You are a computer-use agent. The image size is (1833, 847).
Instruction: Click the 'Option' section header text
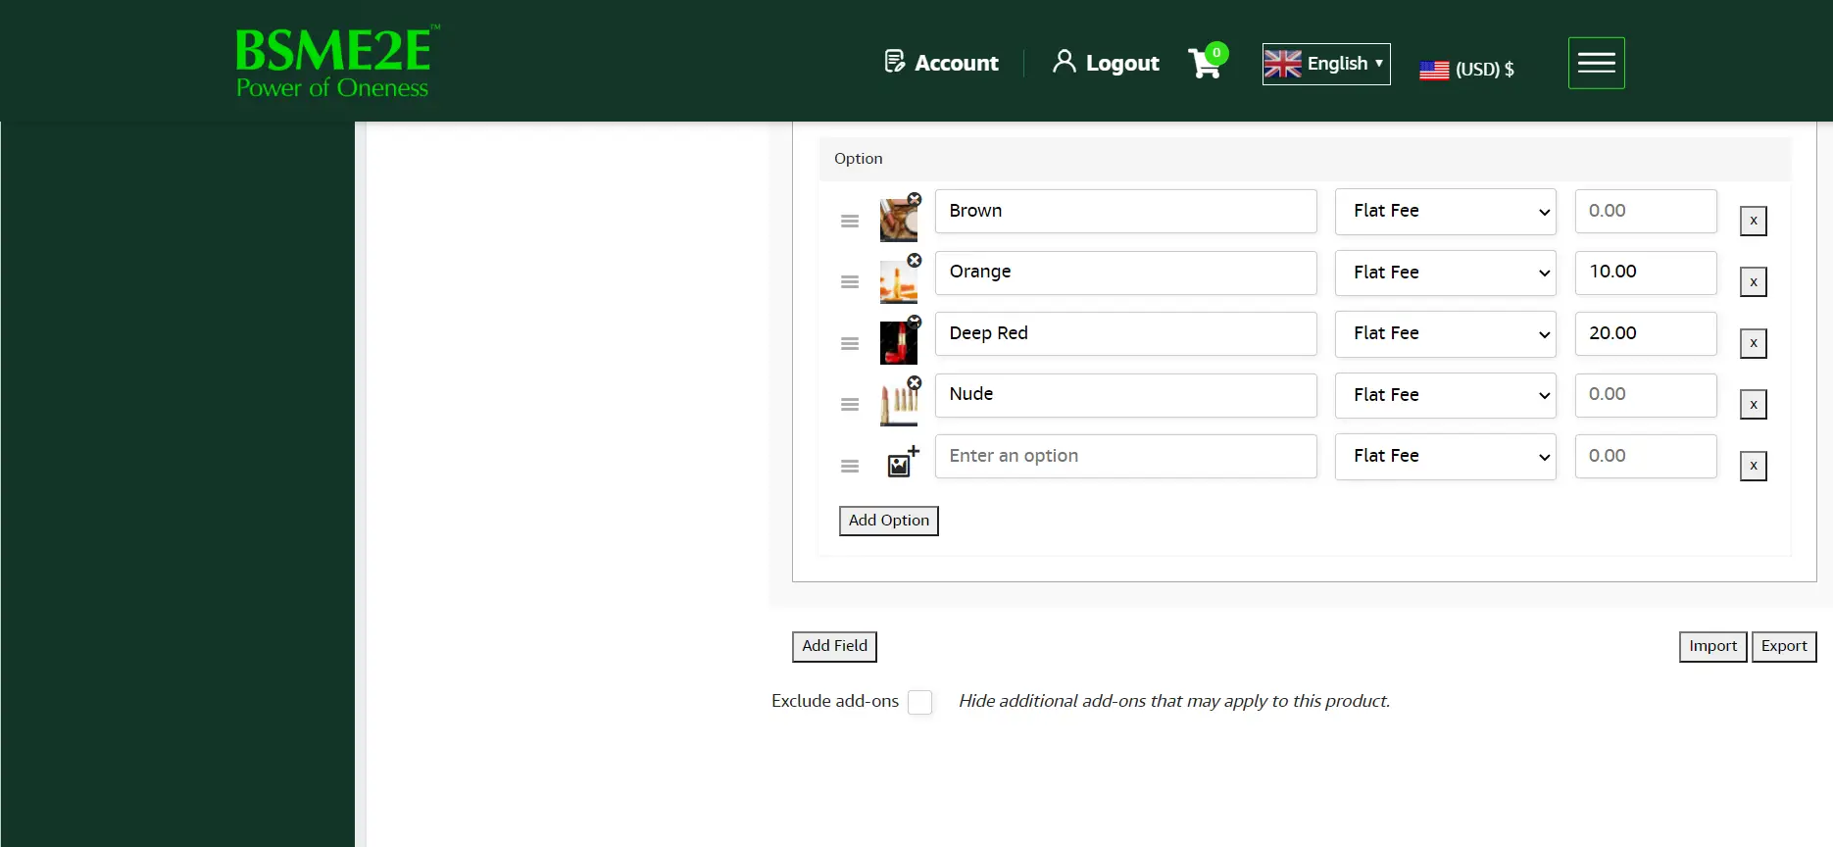click(x=858, y=159)
